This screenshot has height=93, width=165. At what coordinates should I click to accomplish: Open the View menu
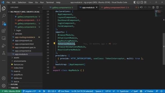point(30,2)
